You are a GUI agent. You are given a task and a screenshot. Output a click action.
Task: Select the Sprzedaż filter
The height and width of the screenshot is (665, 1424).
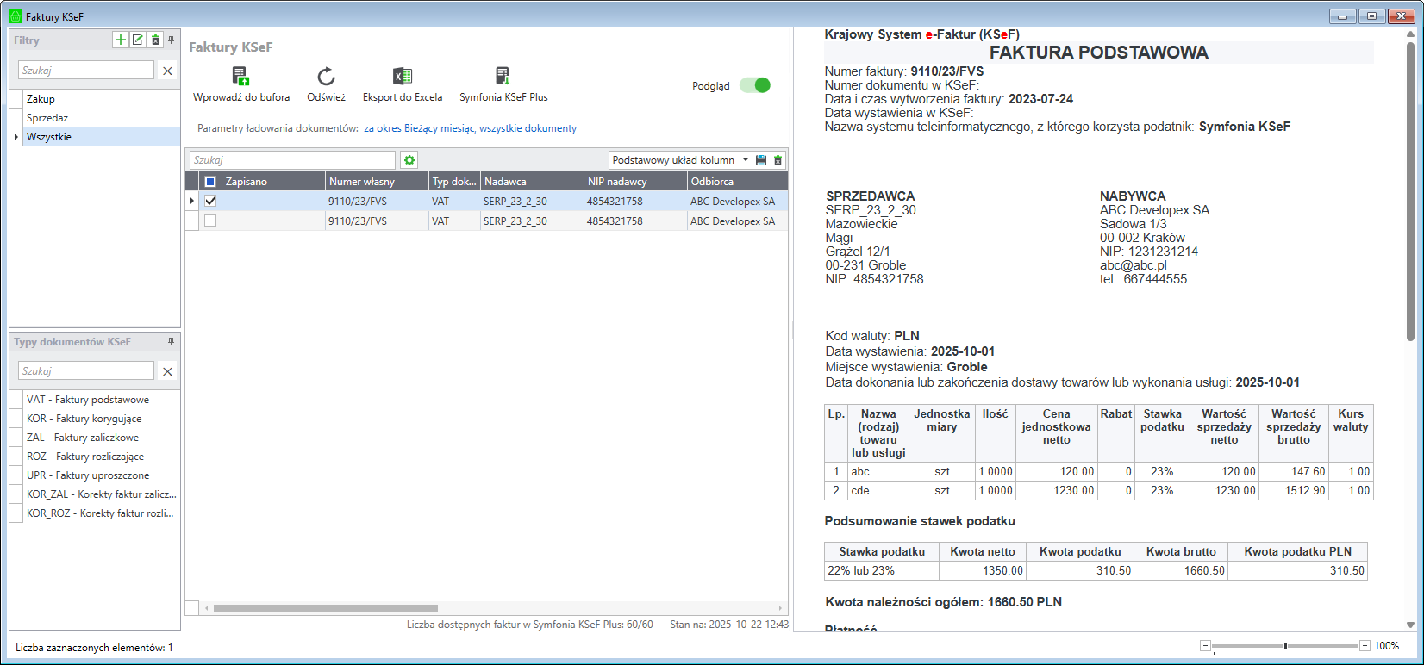click(47, 118)
